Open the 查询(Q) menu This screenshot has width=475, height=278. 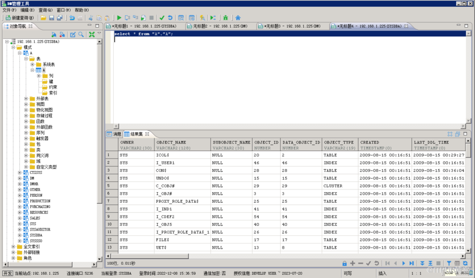pyautogui.click(x=45, y=10)
